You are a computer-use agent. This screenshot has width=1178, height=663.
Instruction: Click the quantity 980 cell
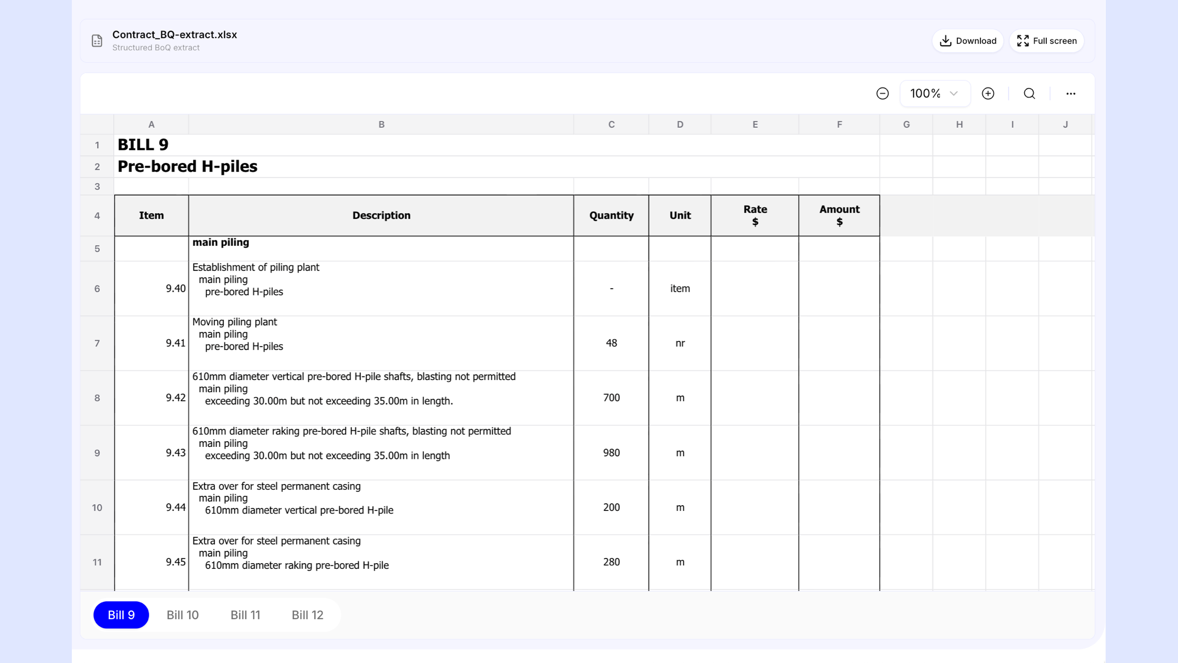pos(611,453)
